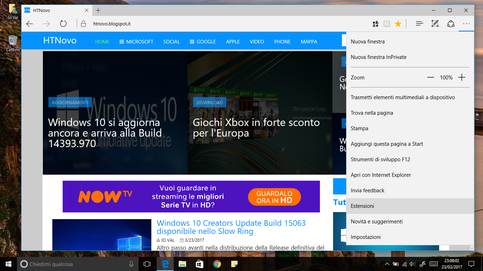This screenshot has width=483, height=271.
Task: Open Giochi Xbox in forte sconto article
Action: coord(256,128)
